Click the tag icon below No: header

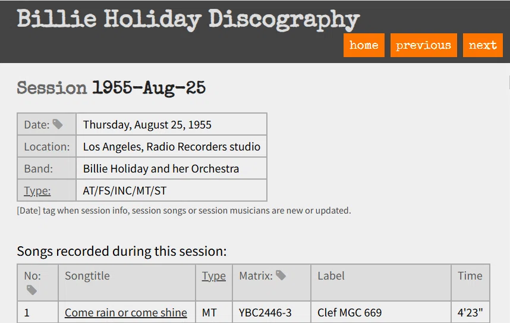32,290
